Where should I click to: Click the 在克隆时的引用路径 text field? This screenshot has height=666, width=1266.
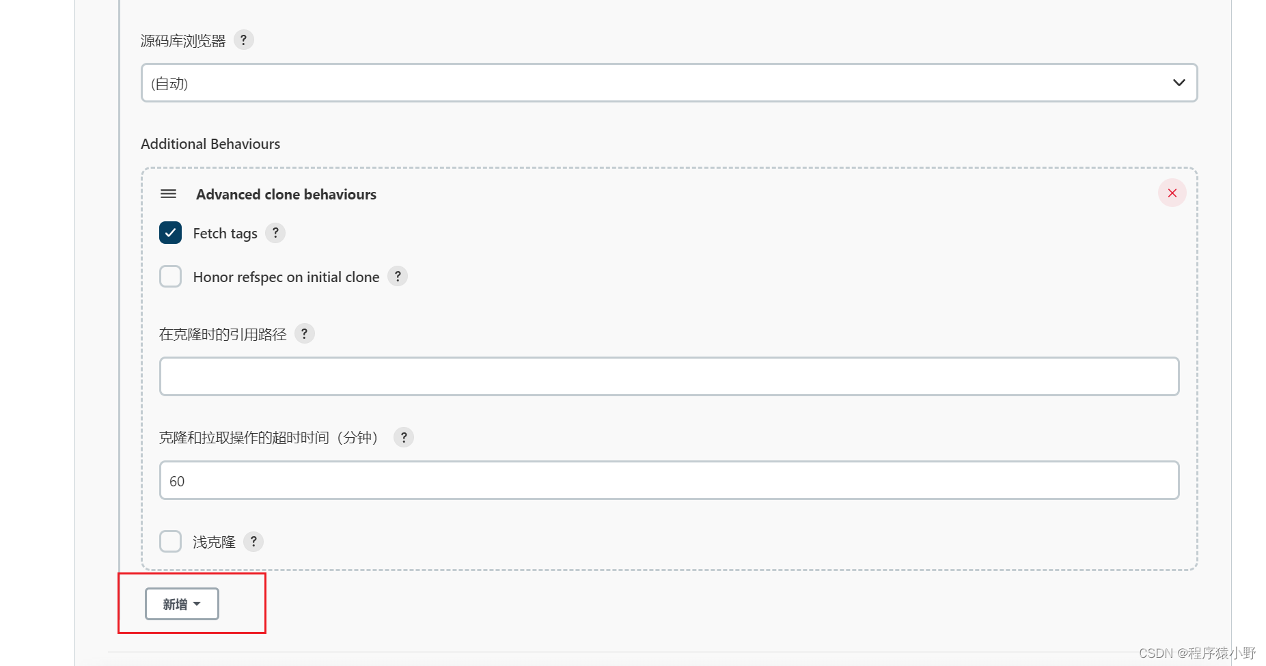[669, 376]
